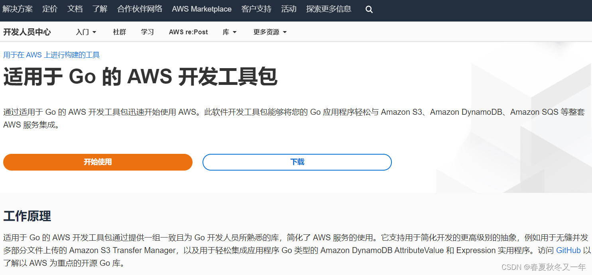The image size is (592, 275).
Task: Select 客户支持 in top navigation
Action: [256, 9]
